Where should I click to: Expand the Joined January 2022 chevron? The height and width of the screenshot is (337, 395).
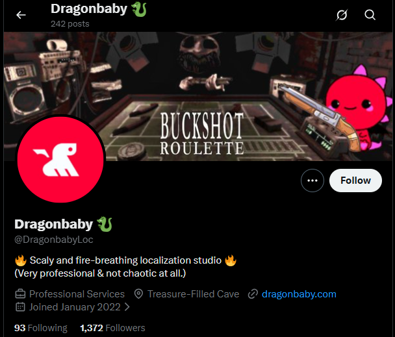[x=127, y=307]
